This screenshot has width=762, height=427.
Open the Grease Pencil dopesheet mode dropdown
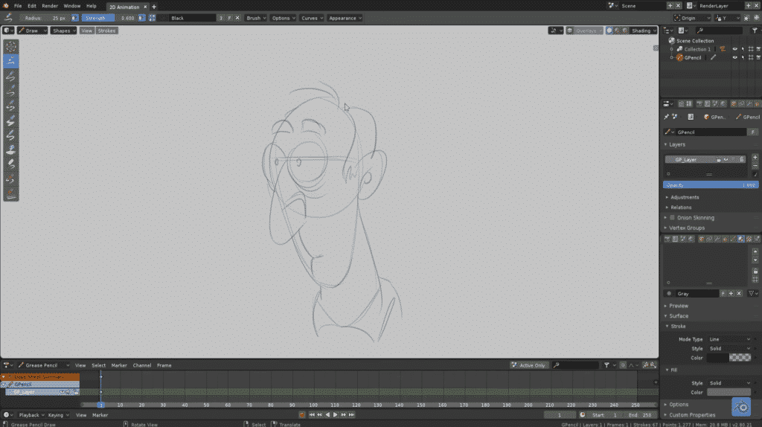[43, 365]
